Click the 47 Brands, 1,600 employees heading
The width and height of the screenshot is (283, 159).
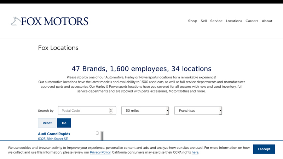click(141, 69)
